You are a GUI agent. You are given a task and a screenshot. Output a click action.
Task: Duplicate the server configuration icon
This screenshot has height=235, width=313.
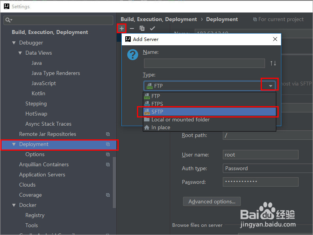(142, 28)
